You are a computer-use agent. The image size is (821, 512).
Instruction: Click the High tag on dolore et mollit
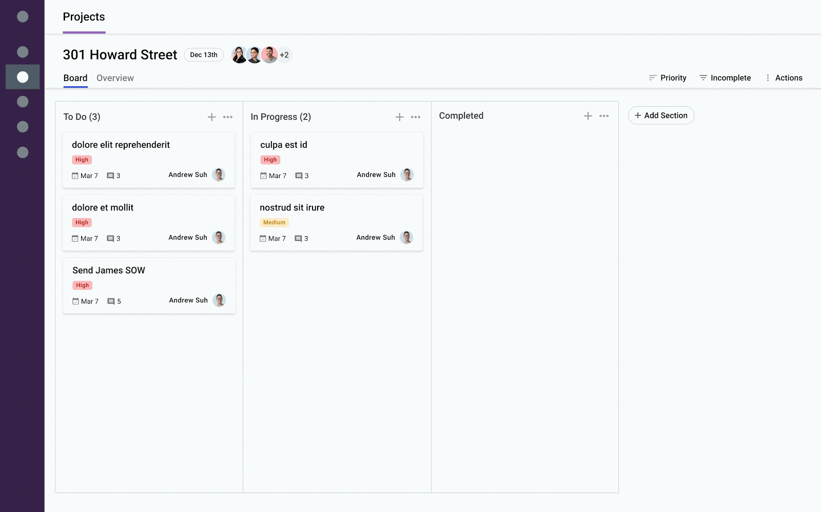click(82, 223)
